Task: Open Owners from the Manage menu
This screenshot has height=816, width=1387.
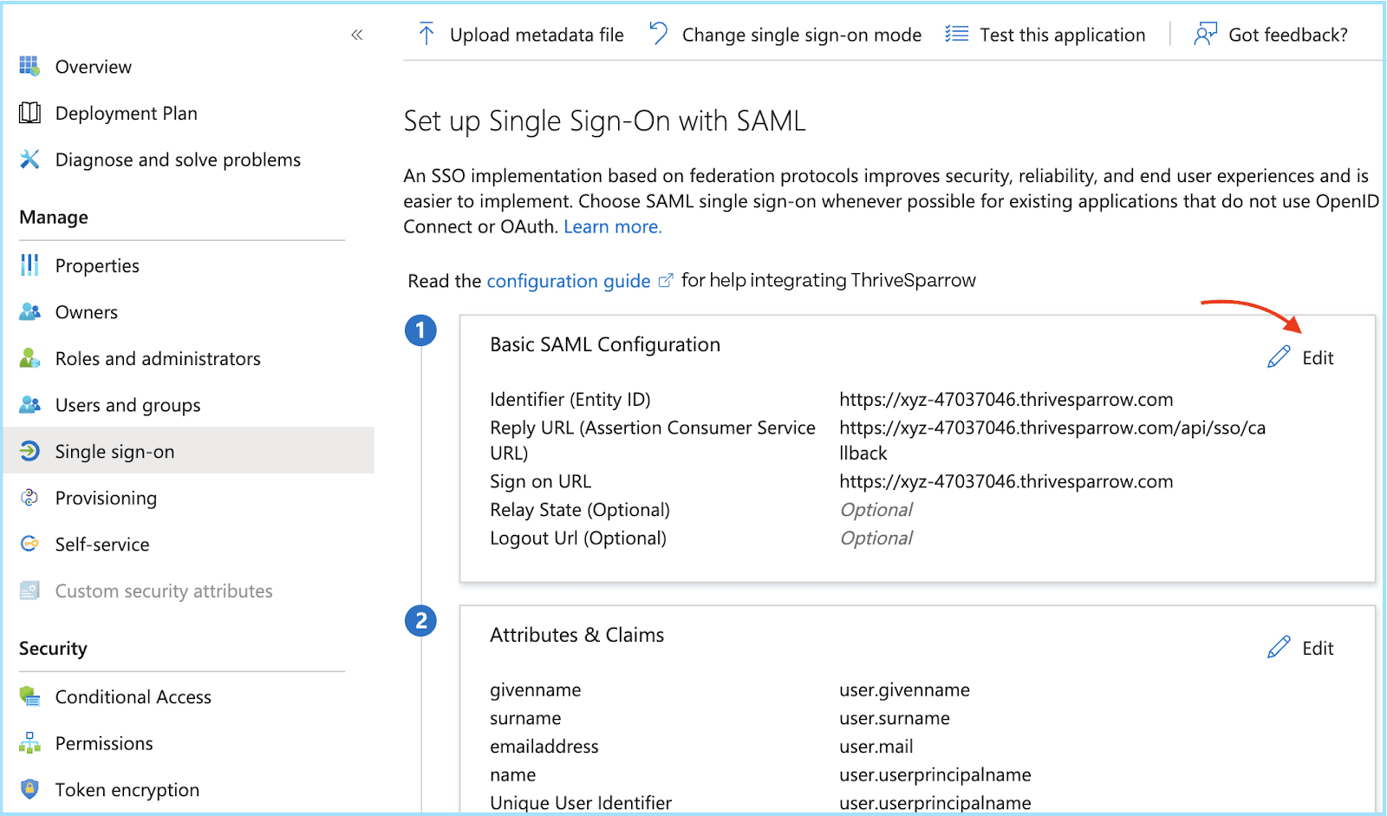Action: coord(86,312)
